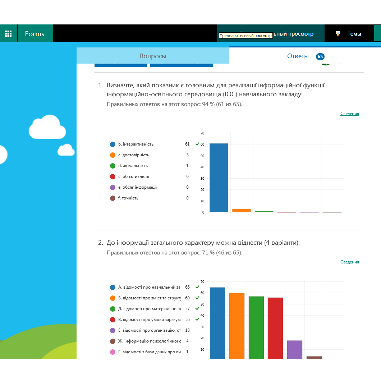The height and width of the screenshot is (381, 381).
Task: Select legend text a. достовірність
Action: click(x=134, y=155)
